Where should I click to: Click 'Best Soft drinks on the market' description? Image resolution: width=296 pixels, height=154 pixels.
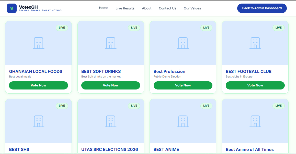[x=101, y=77]
